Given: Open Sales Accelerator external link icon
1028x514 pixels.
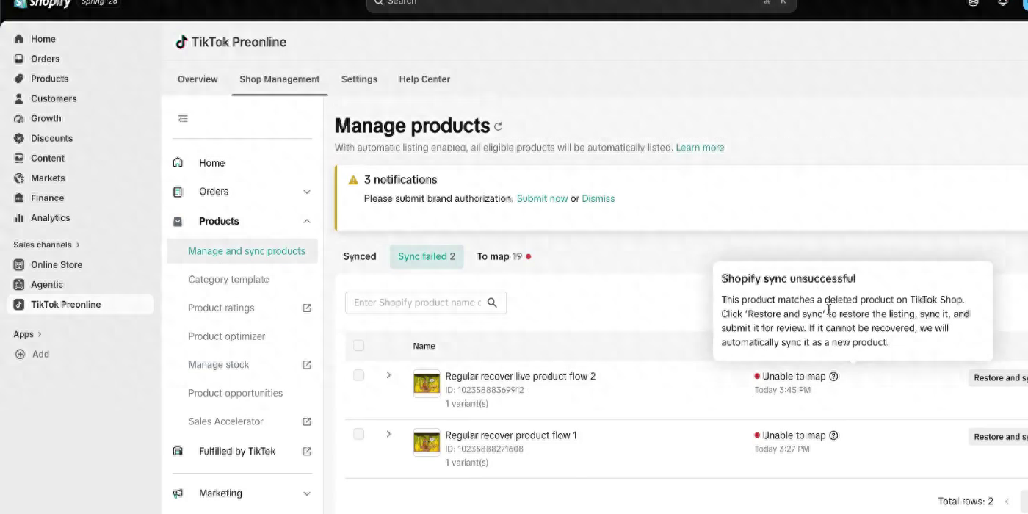Looking at the screenshot, I should click(x=307, y=421).
